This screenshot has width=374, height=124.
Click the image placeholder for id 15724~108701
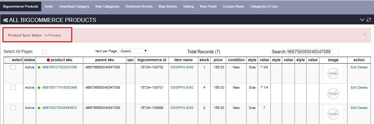click(333, 94)
